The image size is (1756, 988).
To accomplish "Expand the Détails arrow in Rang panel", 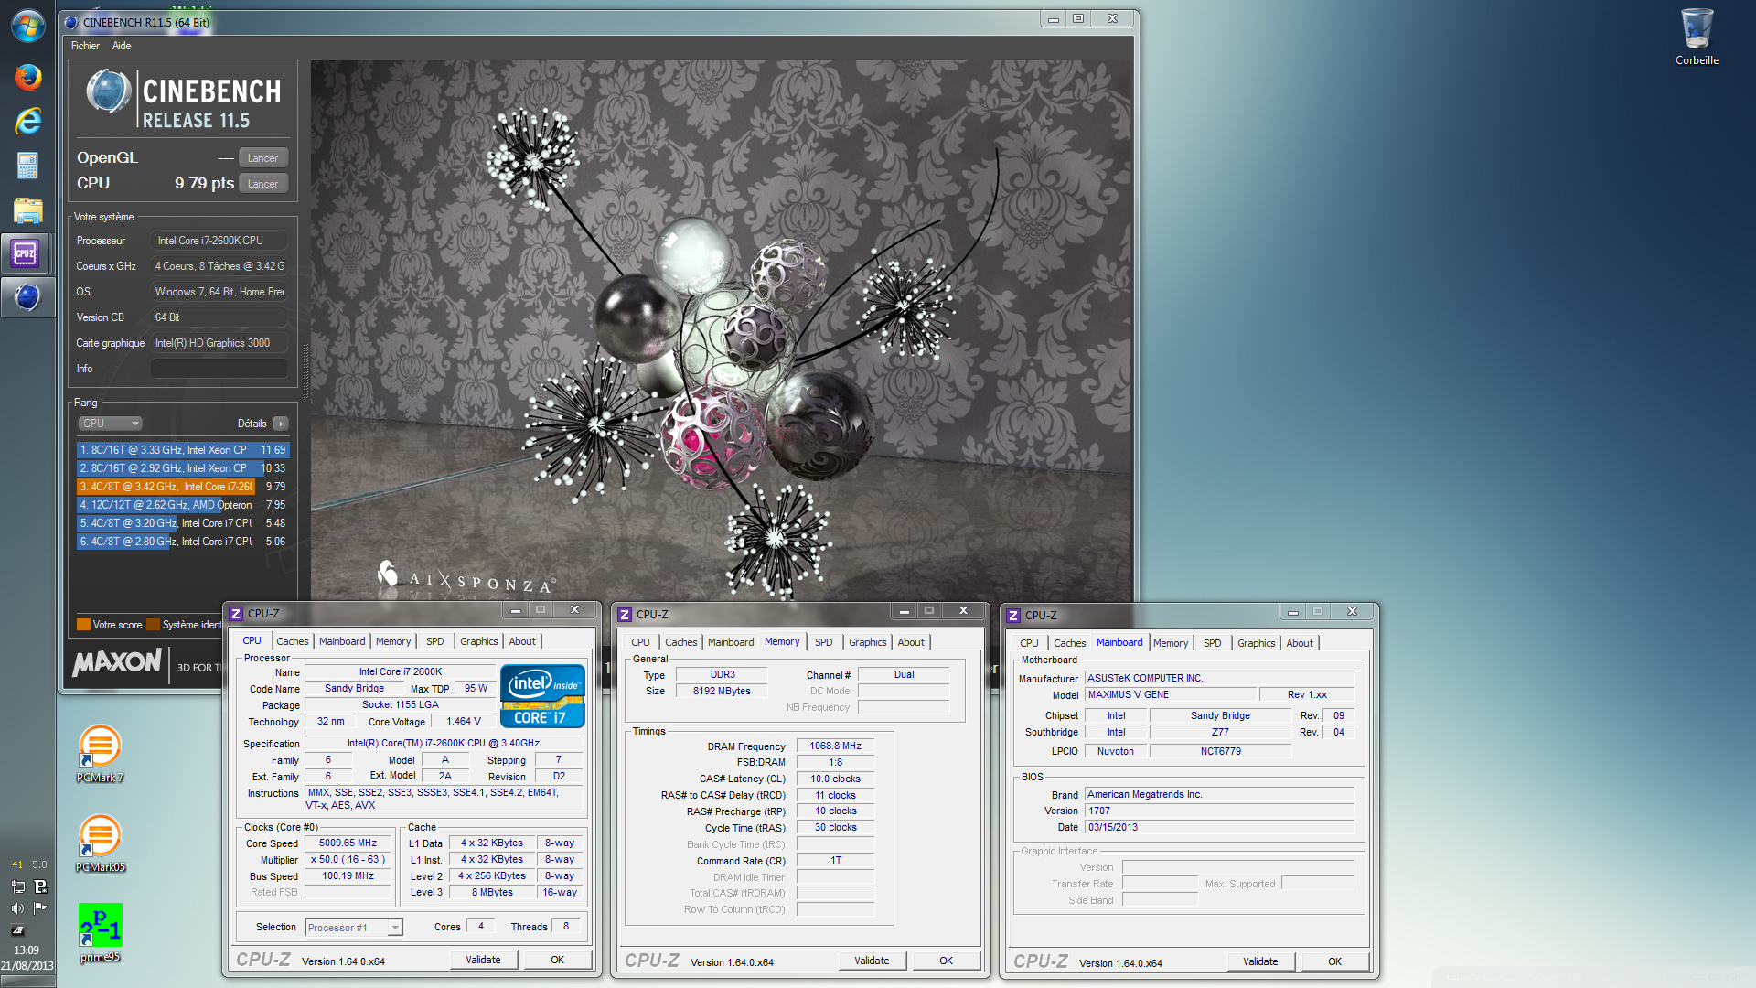I will [x=281, y=424].
